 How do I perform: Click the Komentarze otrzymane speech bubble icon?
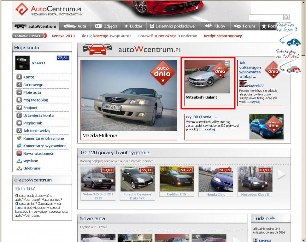(19, 138)
